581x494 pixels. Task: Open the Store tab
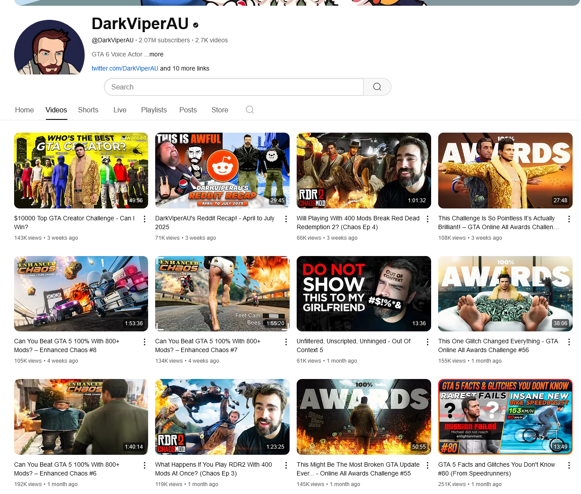click(x=220, y=110)
